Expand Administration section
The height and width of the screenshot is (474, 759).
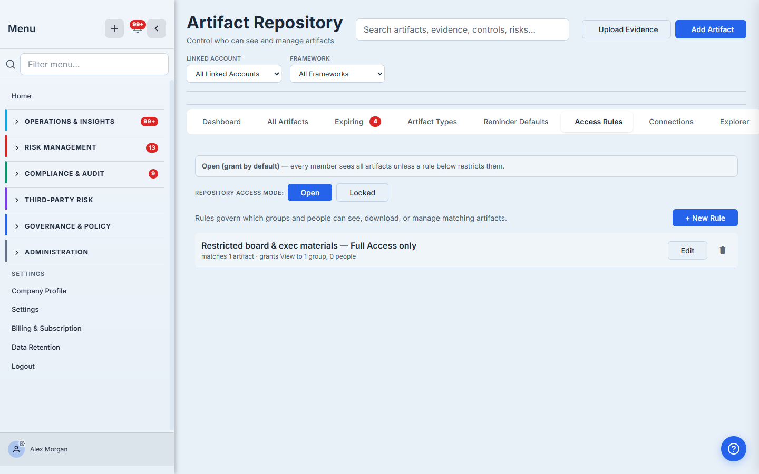point(85,252)
